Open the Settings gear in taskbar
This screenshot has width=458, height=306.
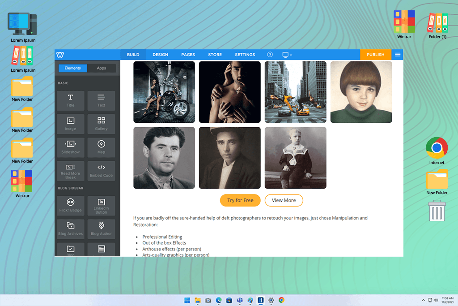pos(271,300)
